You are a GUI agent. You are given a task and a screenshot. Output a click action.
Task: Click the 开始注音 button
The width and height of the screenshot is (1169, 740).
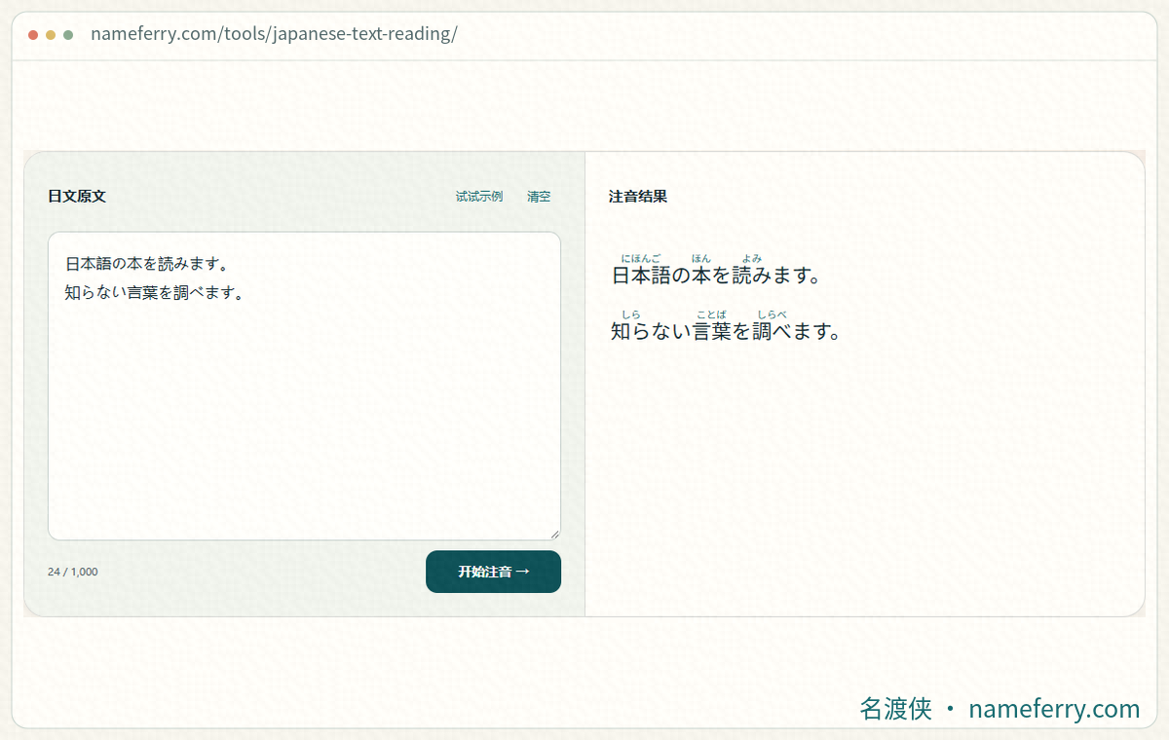coord(493,572)
